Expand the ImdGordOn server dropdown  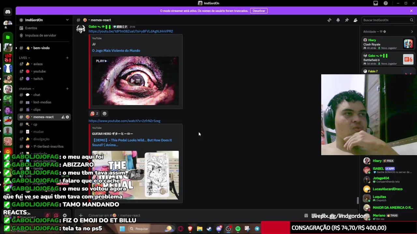pos(67,20)
